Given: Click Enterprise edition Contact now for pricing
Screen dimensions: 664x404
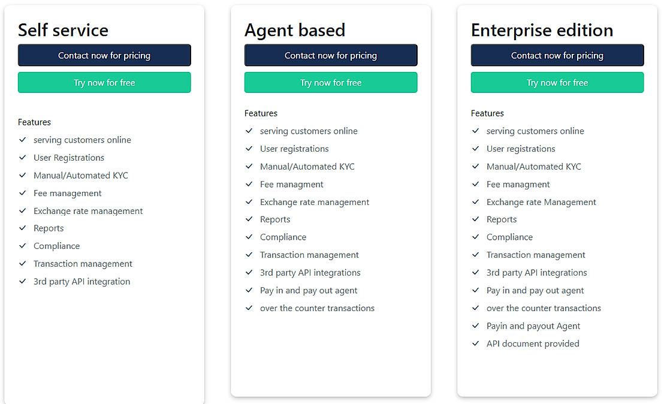Looking at the screenshot, I should [557, 55].
